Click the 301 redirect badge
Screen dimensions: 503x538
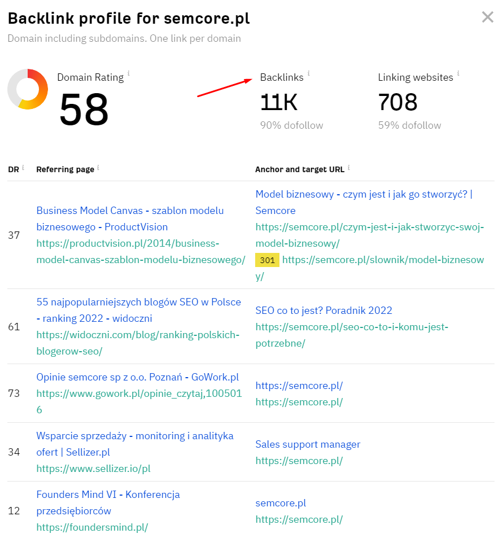(267, 260)
